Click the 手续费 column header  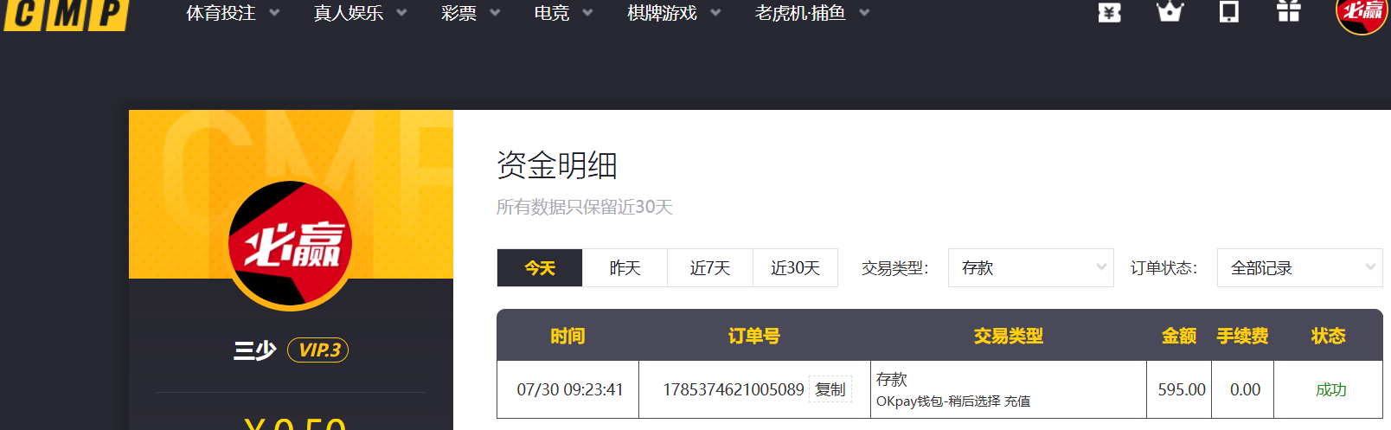coord(1243,336)
